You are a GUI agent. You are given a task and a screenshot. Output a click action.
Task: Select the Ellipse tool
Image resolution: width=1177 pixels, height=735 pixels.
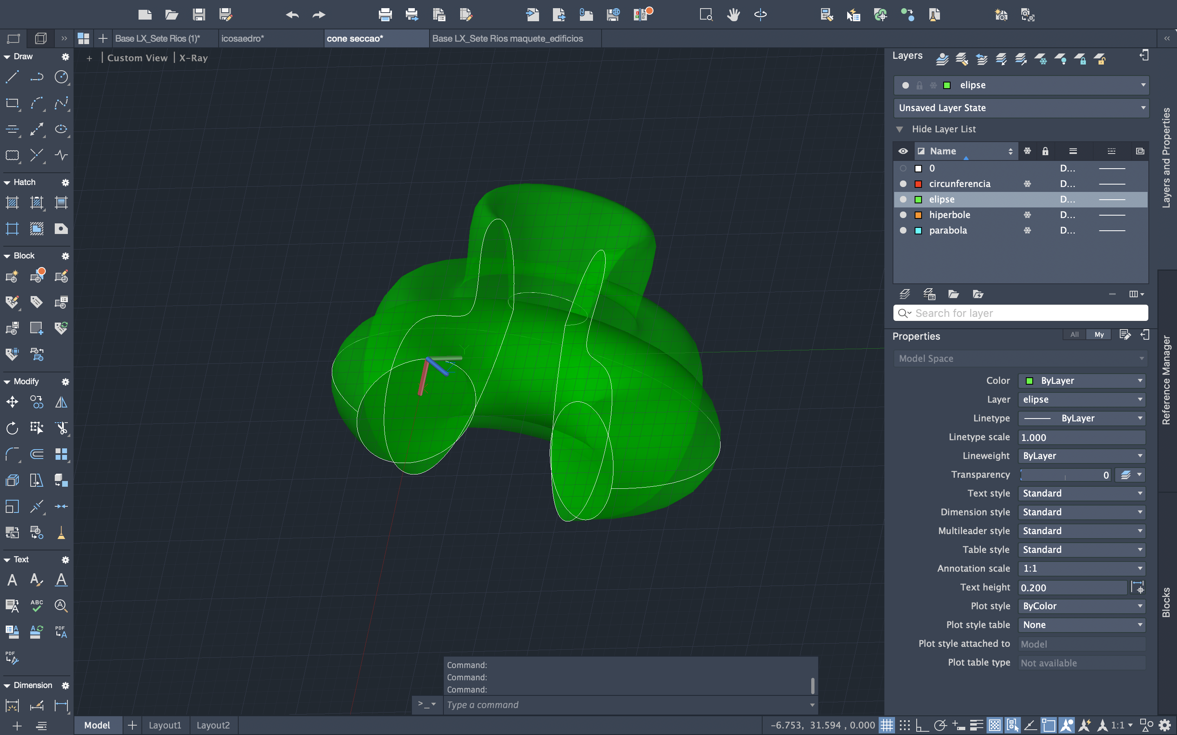(61, 129)
